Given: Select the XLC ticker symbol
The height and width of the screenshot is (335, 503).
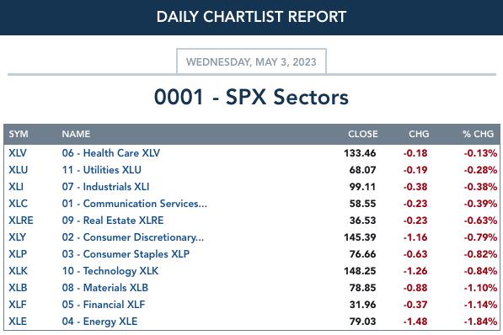Looking at the screenshot, I should (18, 204).
